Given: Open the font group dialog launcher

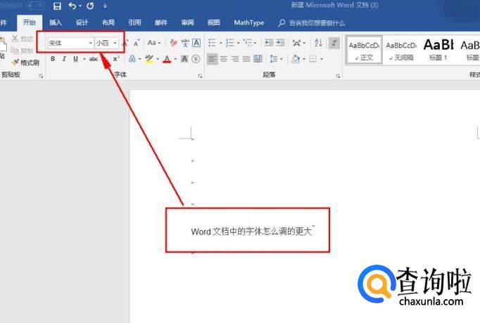Looking at the screenshot, I should tap(200, 76).
